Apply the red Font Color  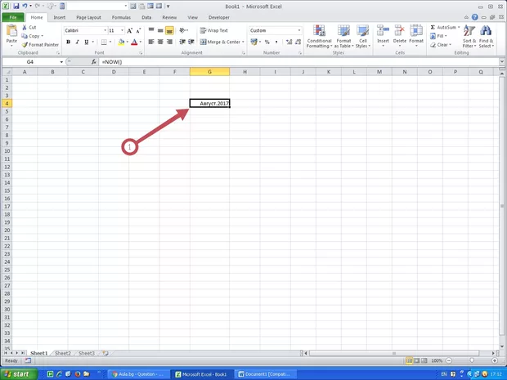pos(134,42)
